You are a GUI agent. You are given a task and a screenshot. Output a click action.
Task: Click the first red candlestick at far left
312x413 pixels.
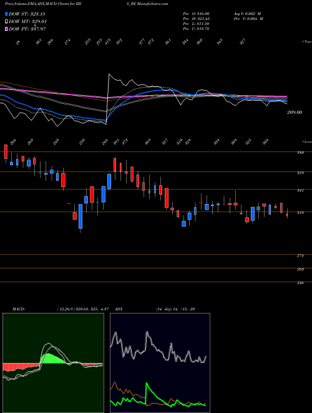click(6, 151)
